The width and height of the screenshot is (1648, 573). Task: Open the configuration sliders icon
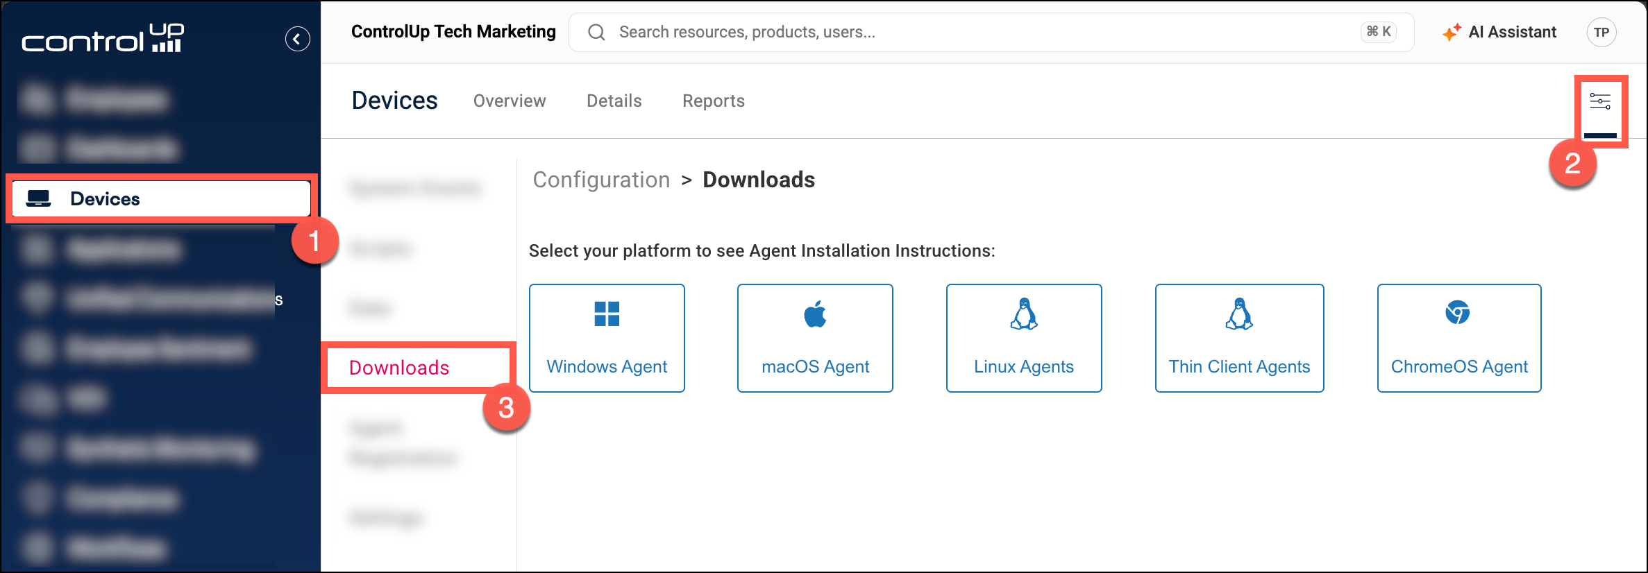1600,101
